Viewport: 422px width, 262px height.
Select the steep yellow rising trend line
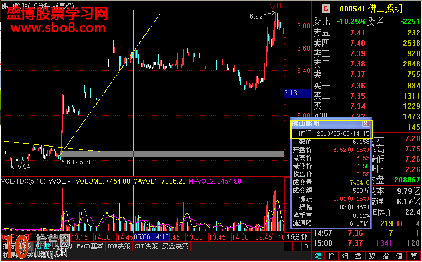pyautogui.click(x=110, y=85)
